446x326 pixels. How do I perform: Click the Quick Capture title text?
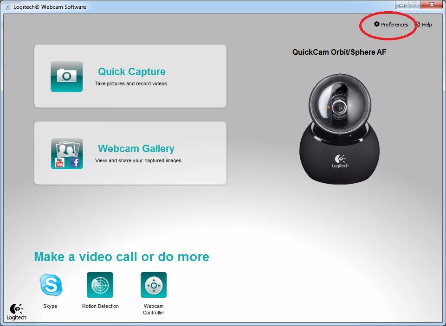pos(132,71)
